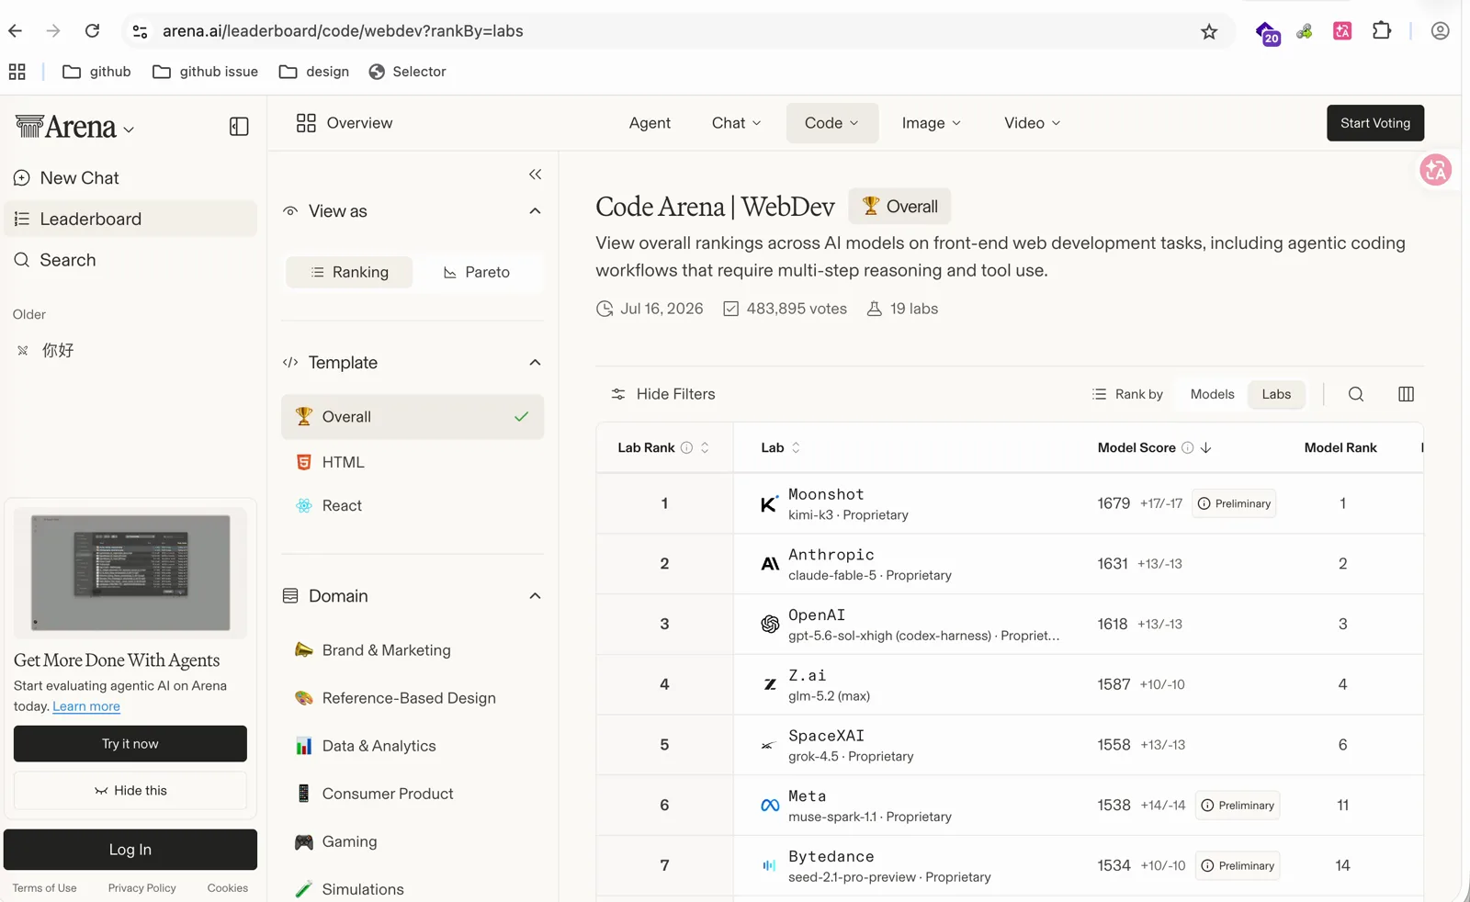
Task: Click the Bytedance lab logo
Action: 769,865
